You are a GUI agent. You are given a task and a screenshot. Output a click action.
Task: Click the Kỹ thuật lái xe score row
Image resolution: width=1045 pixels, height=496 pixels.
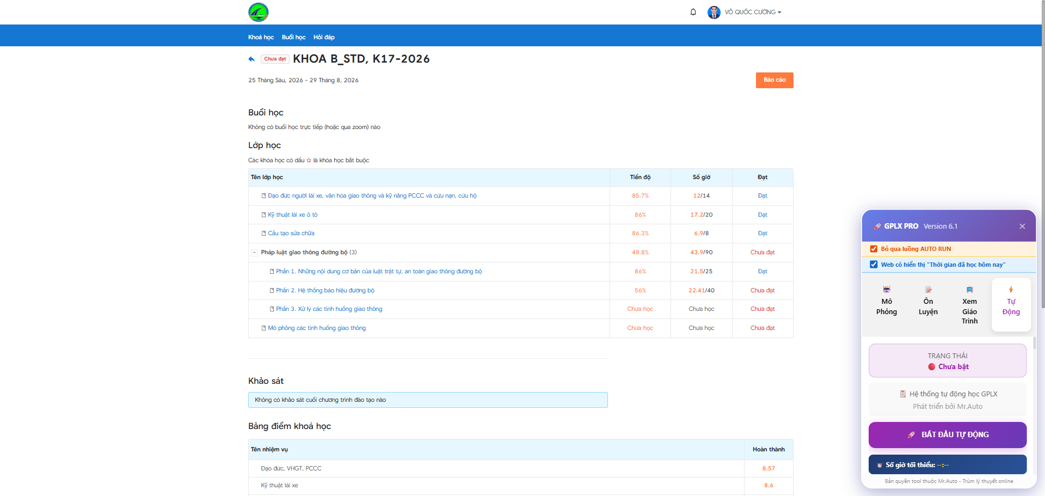coord(520,486)
